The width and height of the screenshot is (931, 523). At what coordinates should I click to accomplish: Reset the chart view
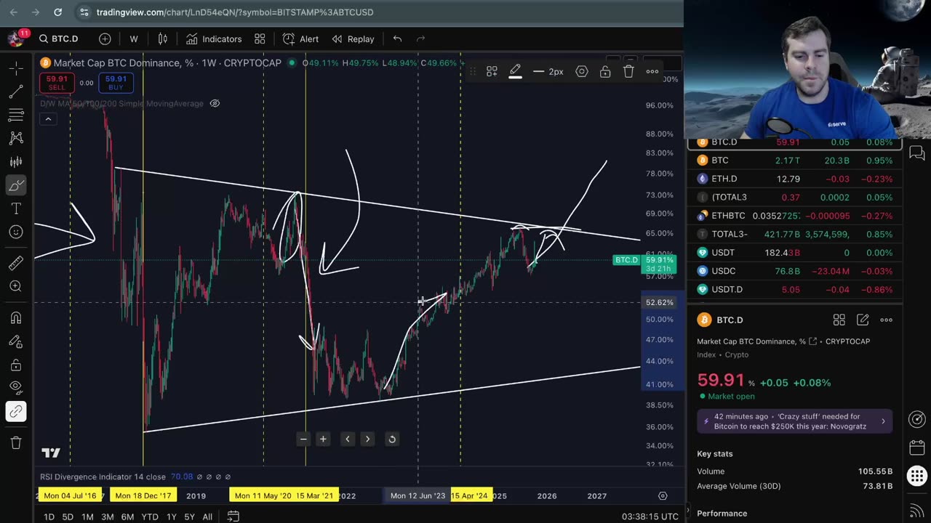(391, 439)
